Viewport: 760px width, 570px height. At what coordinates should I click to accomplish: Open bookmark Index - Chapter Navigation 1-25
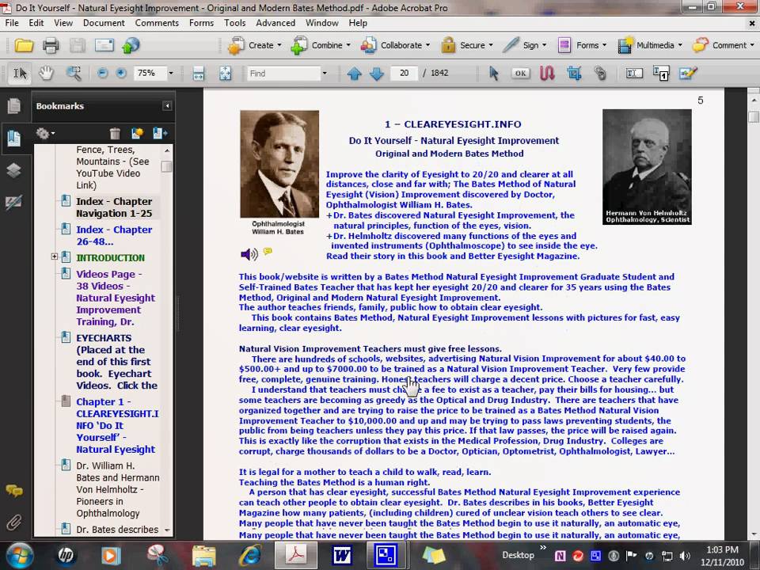click(114, 207)
